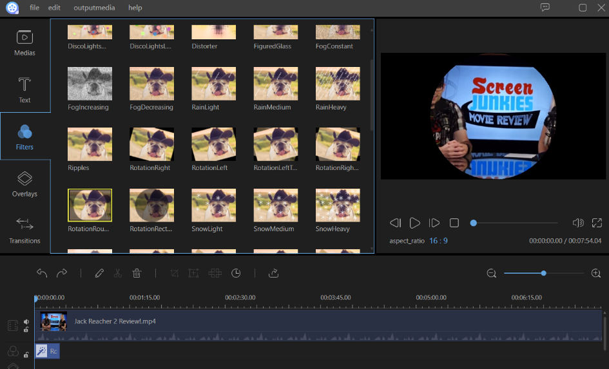609x369 pixels.
Task: Select the RotationLeft filter thumbnail
Action: (213, 144)
